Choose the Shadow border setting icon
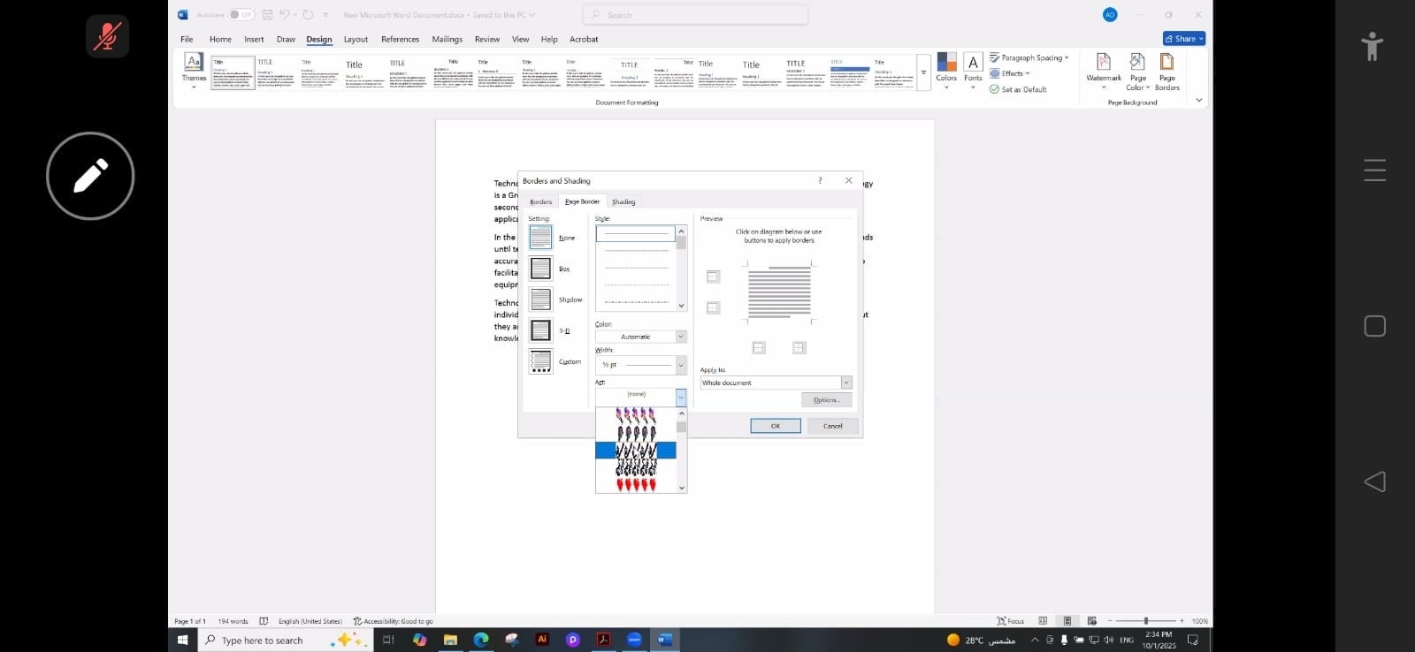1415x652 pixels. pyautogui.click(x=540, y=299)
